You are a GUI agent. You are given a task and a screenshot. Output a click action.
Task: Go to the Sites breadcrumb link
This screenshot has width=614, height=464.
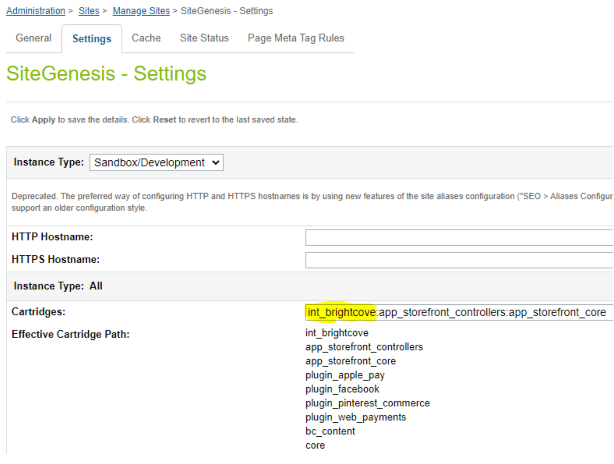coord(89,11)
